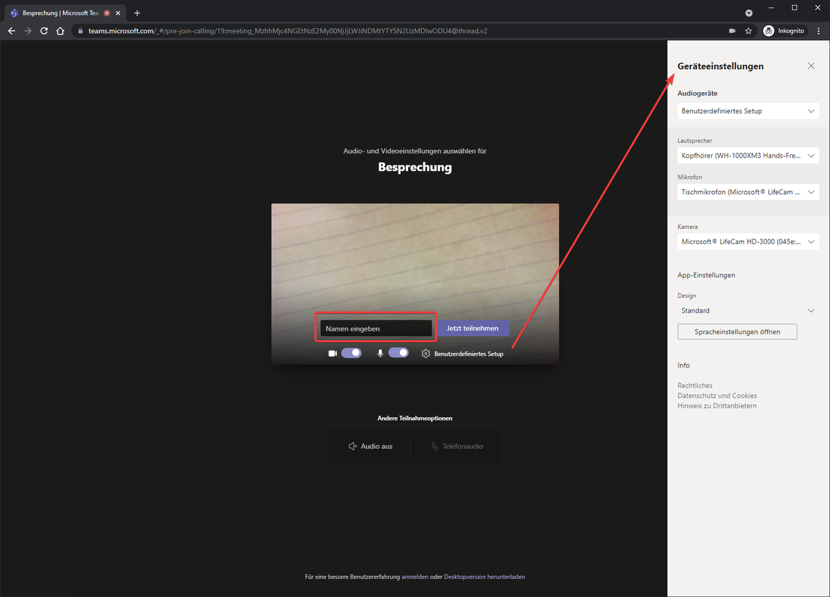Screen dimensions: 830x597
Task: Click the settings gear icon
Action: (x=425, y=353)
